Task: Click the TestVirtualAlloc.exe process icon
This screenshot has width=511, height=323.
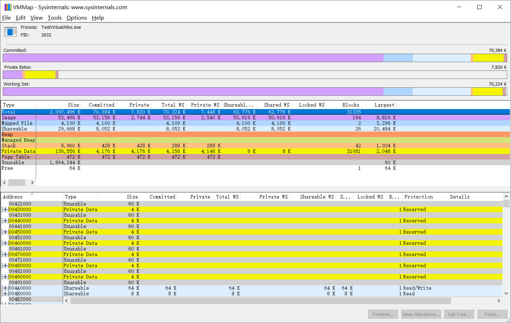Action: [x=10, y=32]
